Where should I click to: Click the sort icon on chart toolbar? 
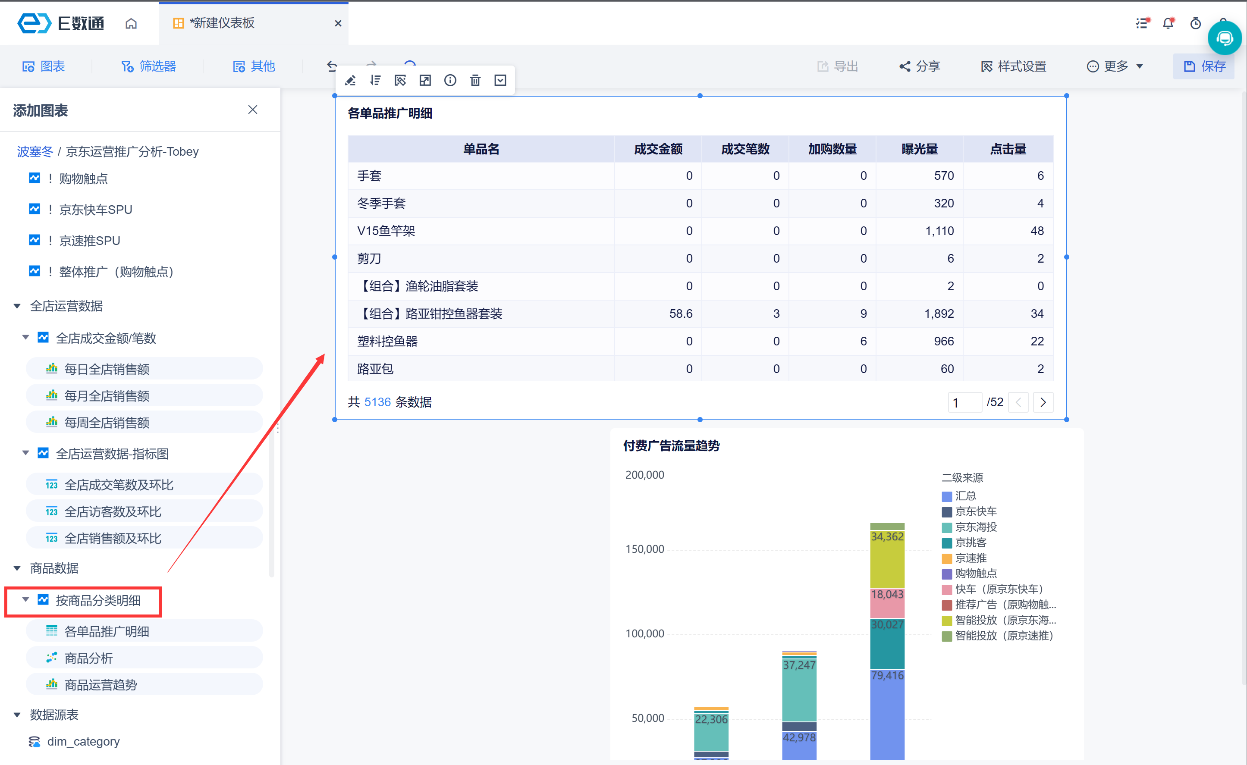click(375, 81)
